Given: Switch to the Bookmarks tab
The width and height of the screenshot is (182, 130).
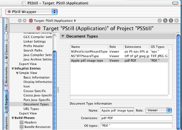Looking at the screenshot, I should point(6,77).
